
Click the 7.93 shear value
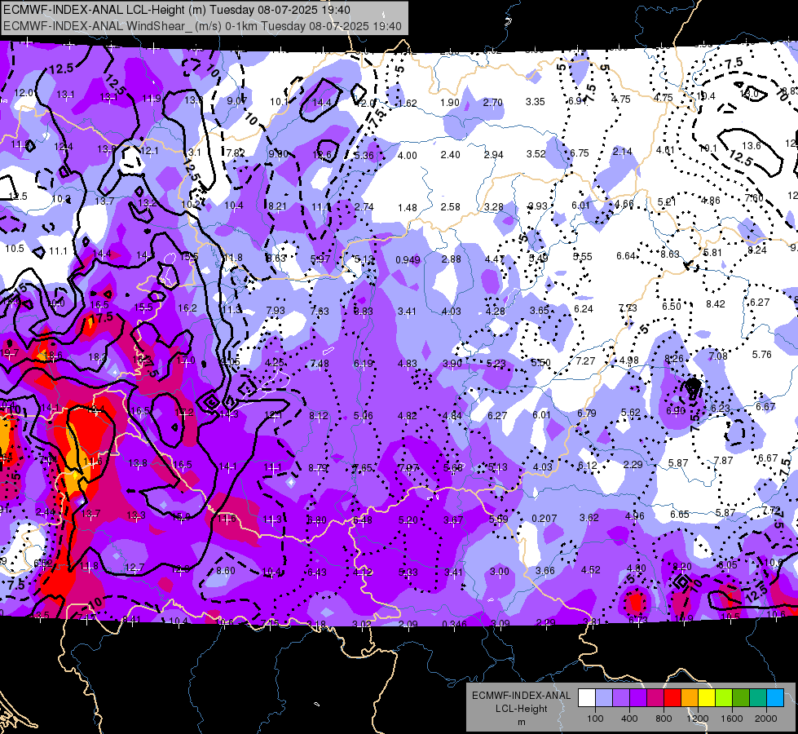point(276,310)
